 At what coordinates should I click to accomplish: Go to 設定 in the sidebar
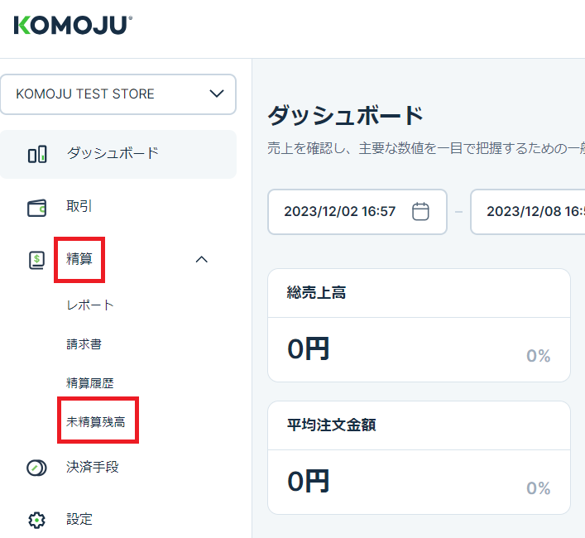[x=79, y=520]
